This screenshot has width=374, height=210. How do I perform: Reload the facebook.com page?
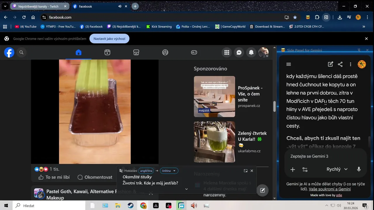pyautogui.click(x=24, y=17)
